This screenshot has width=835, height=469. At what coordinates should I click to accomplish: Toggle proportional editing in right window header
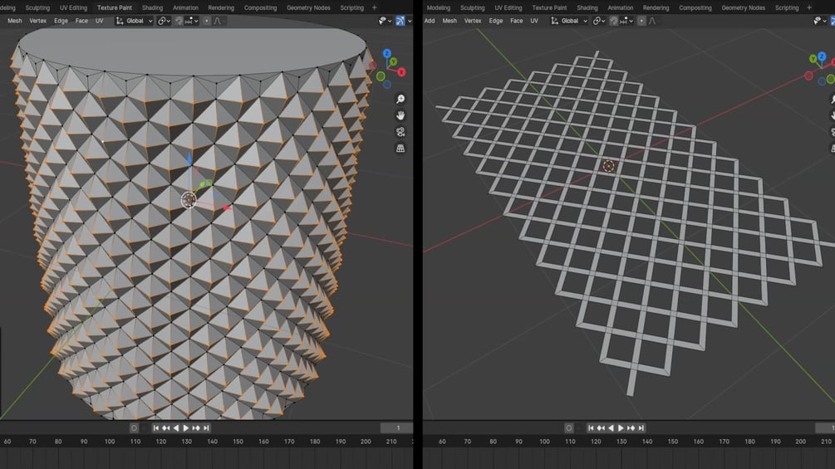click(x=641, y=21)
